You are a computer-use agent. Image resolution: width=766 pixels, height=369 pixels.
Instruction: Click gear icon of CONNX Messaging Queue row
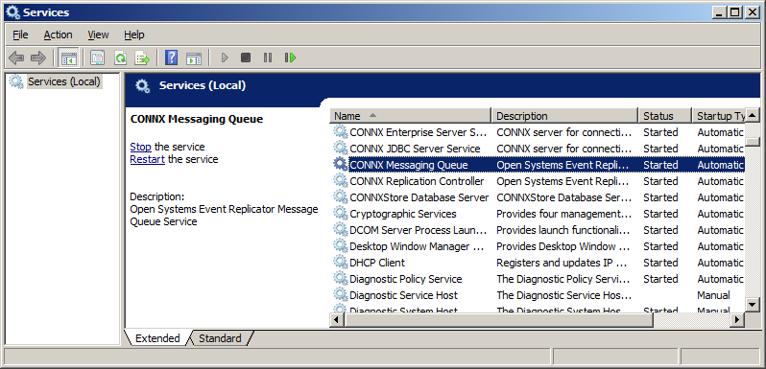(340, 165)
